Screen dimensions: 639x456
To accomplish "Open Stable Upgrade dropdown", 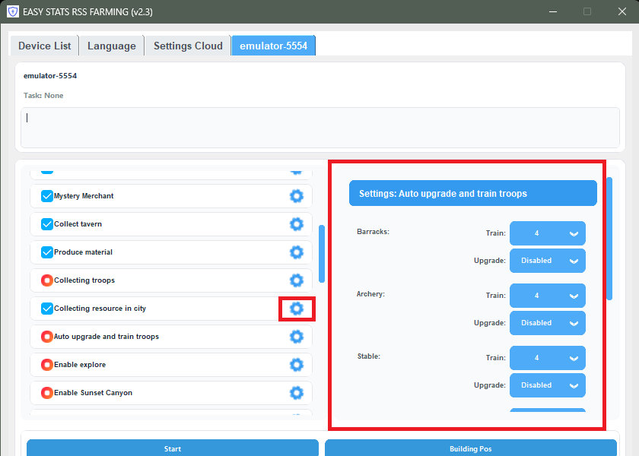I will click(x=547, y=385).
